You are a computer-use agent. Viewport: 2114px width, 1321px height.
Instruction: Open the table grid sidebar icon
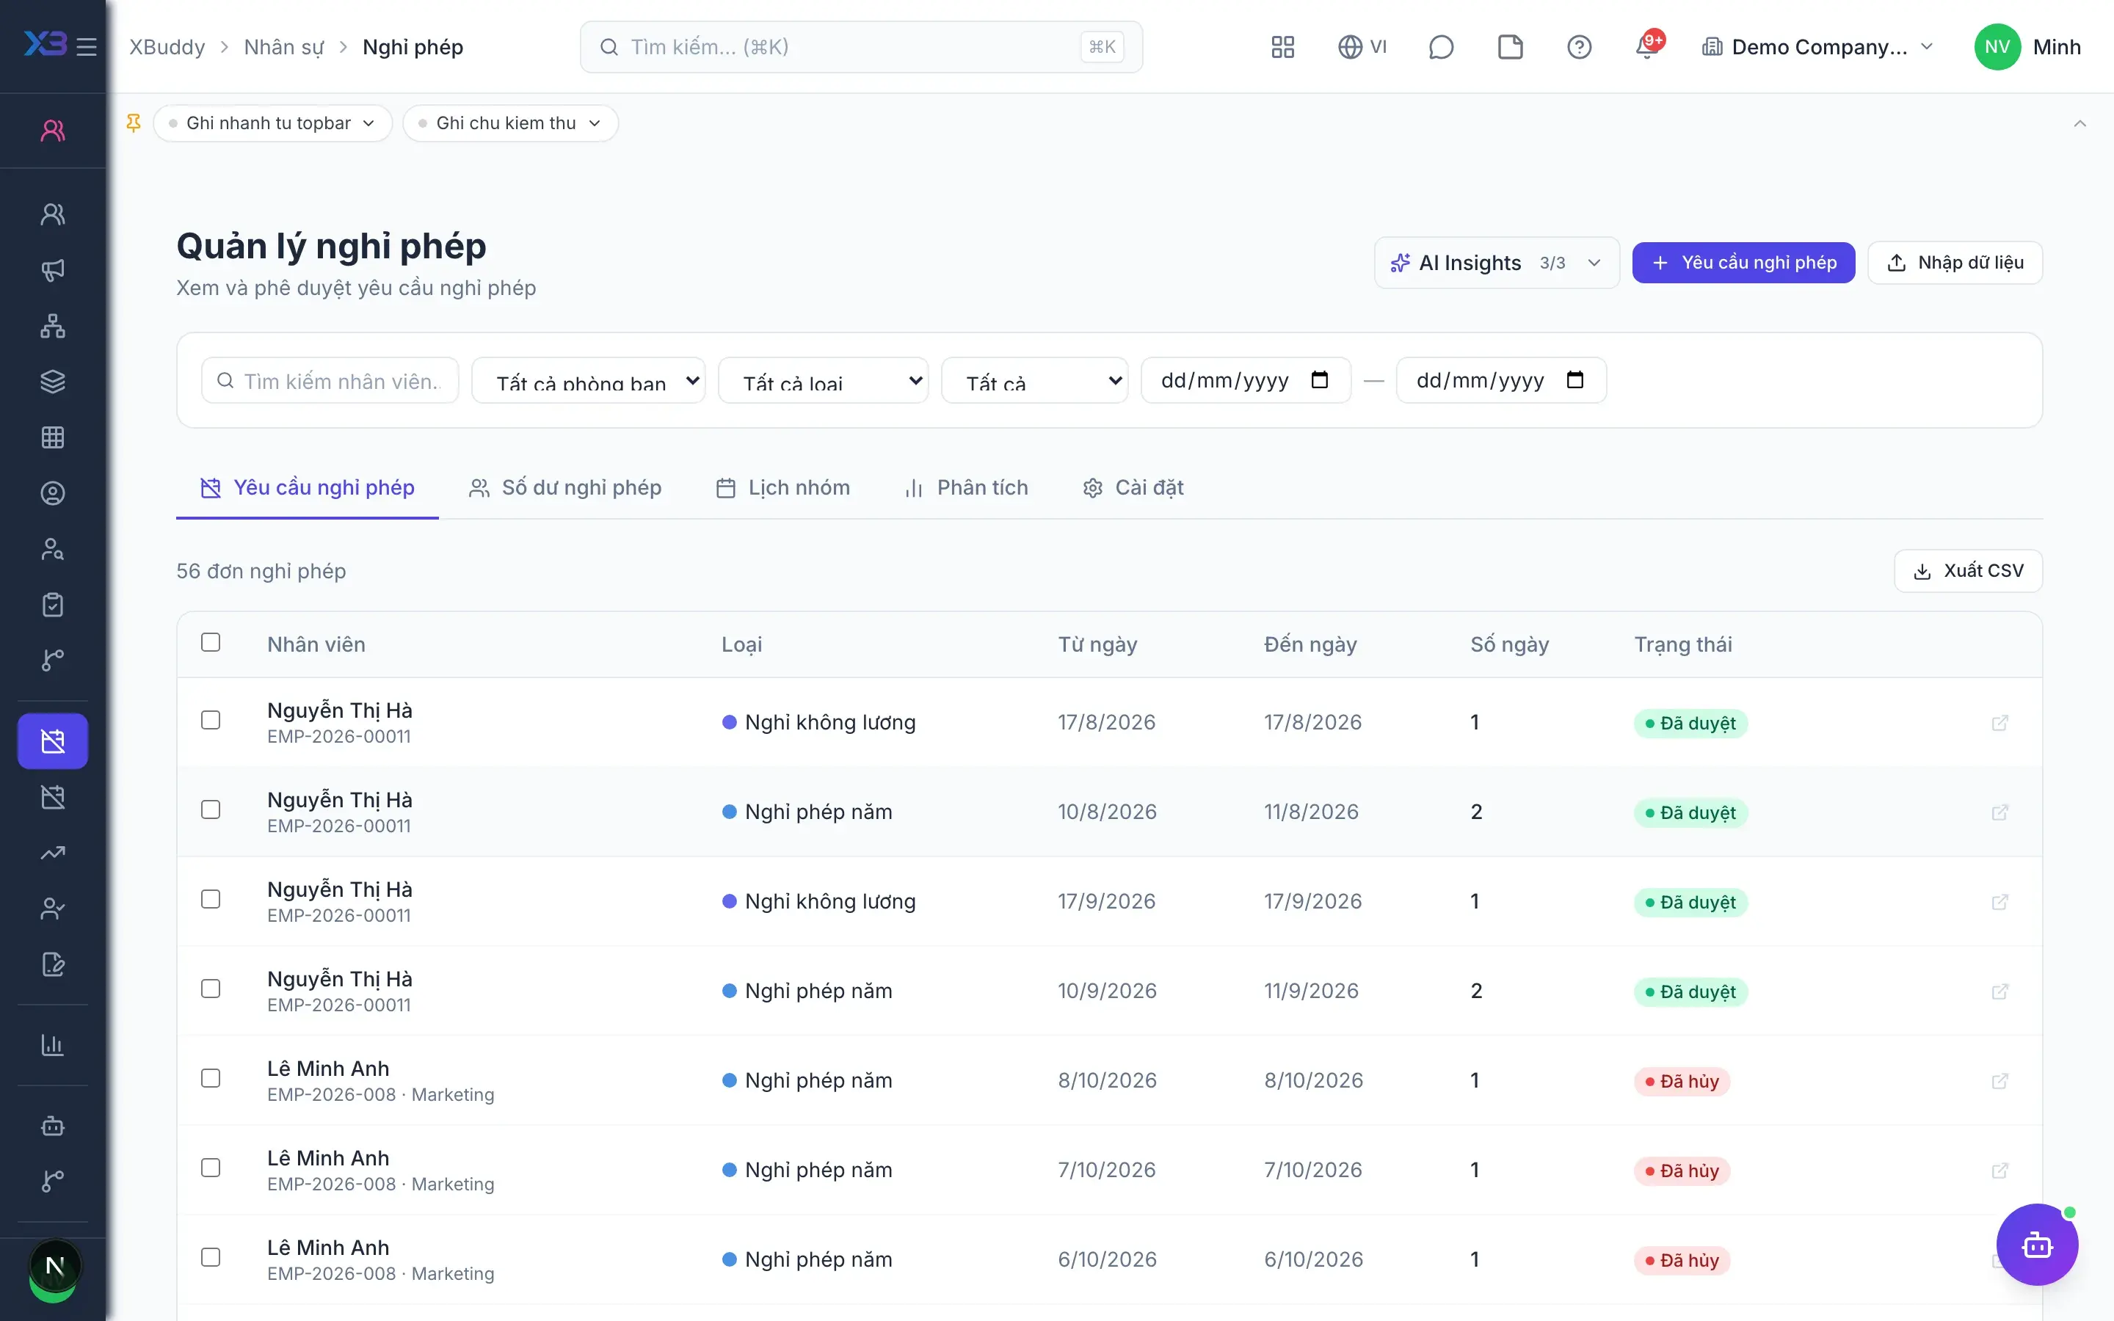pyautogui.click(x=52, y=437)
